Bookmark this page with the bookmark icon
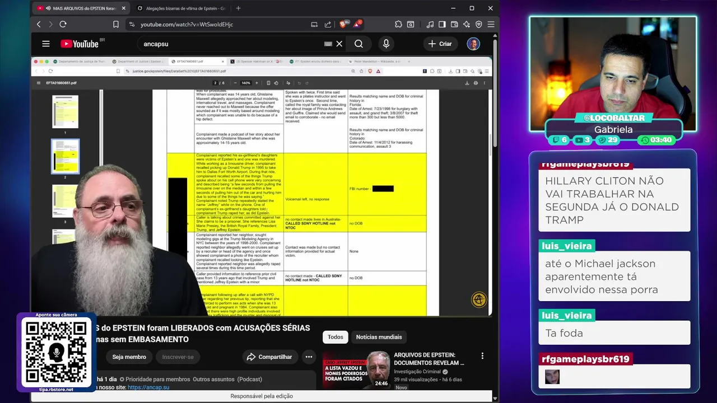Viewport: 717px width, 403px height. [x=116, y=24]
